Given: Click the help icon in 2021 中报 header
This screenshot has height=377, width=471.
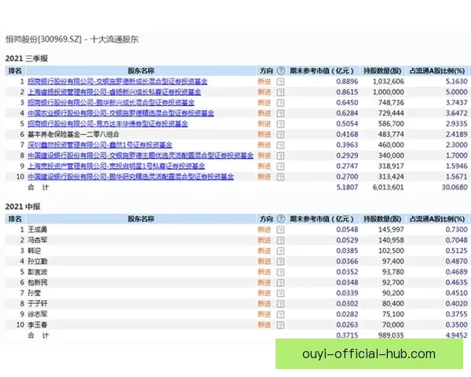Looking at the screenshot, I should pyautogui.click(x=280, y=219).
